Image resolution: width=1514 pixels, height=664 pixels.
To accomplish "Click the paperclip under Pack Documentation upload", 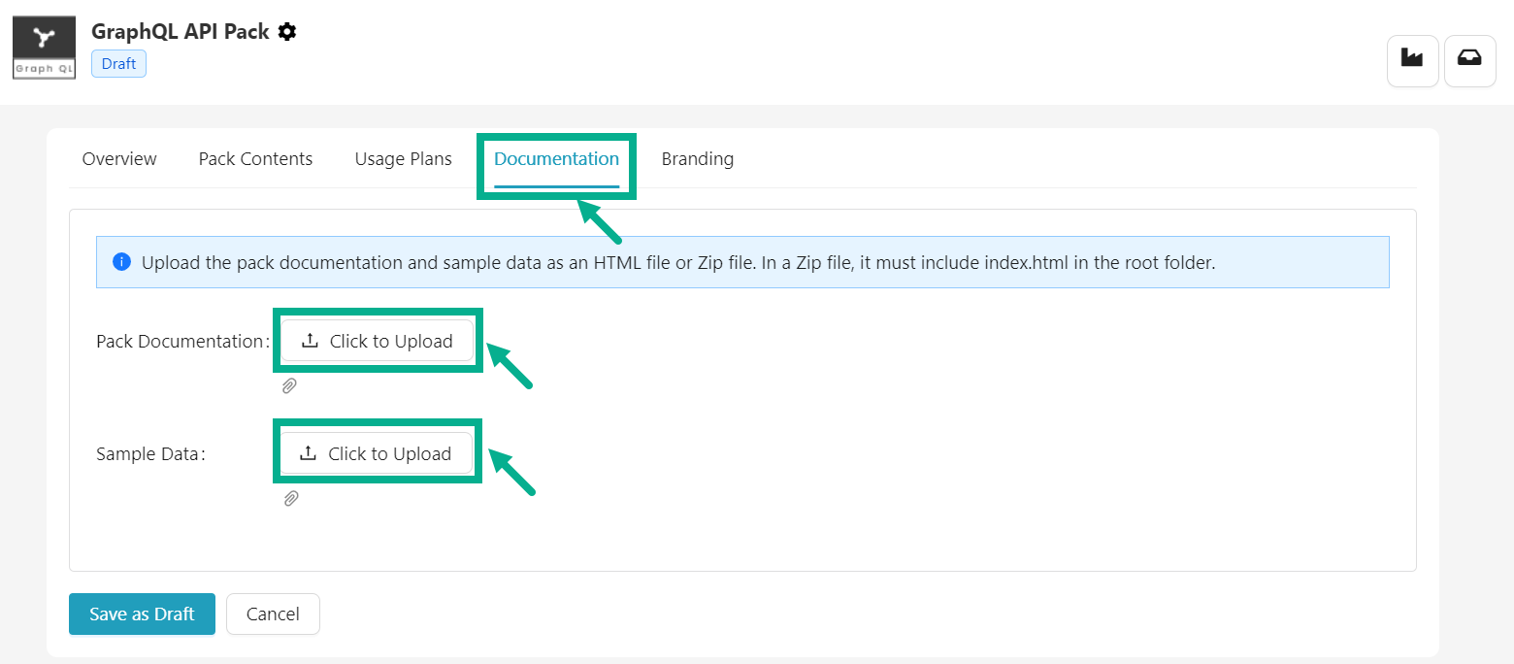I will coord(288,385).
